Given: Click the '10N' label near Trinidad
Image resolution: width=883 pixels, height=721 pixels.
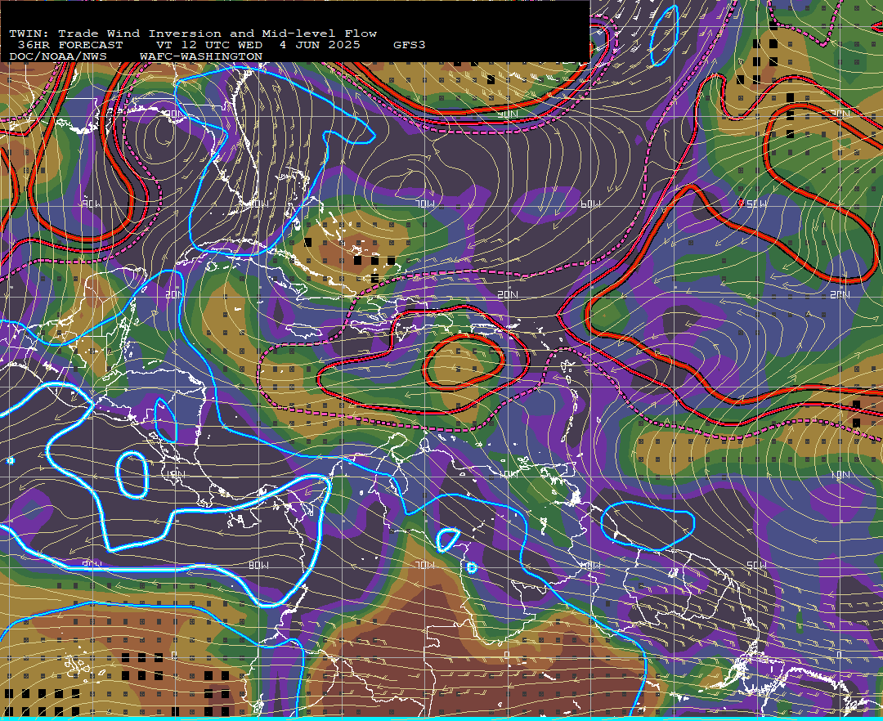Looking at the screenshot, I should pos(509,474).
